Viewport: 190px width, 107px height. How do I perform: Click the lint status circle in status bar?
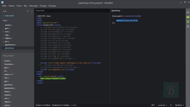[x=171, y=105]
